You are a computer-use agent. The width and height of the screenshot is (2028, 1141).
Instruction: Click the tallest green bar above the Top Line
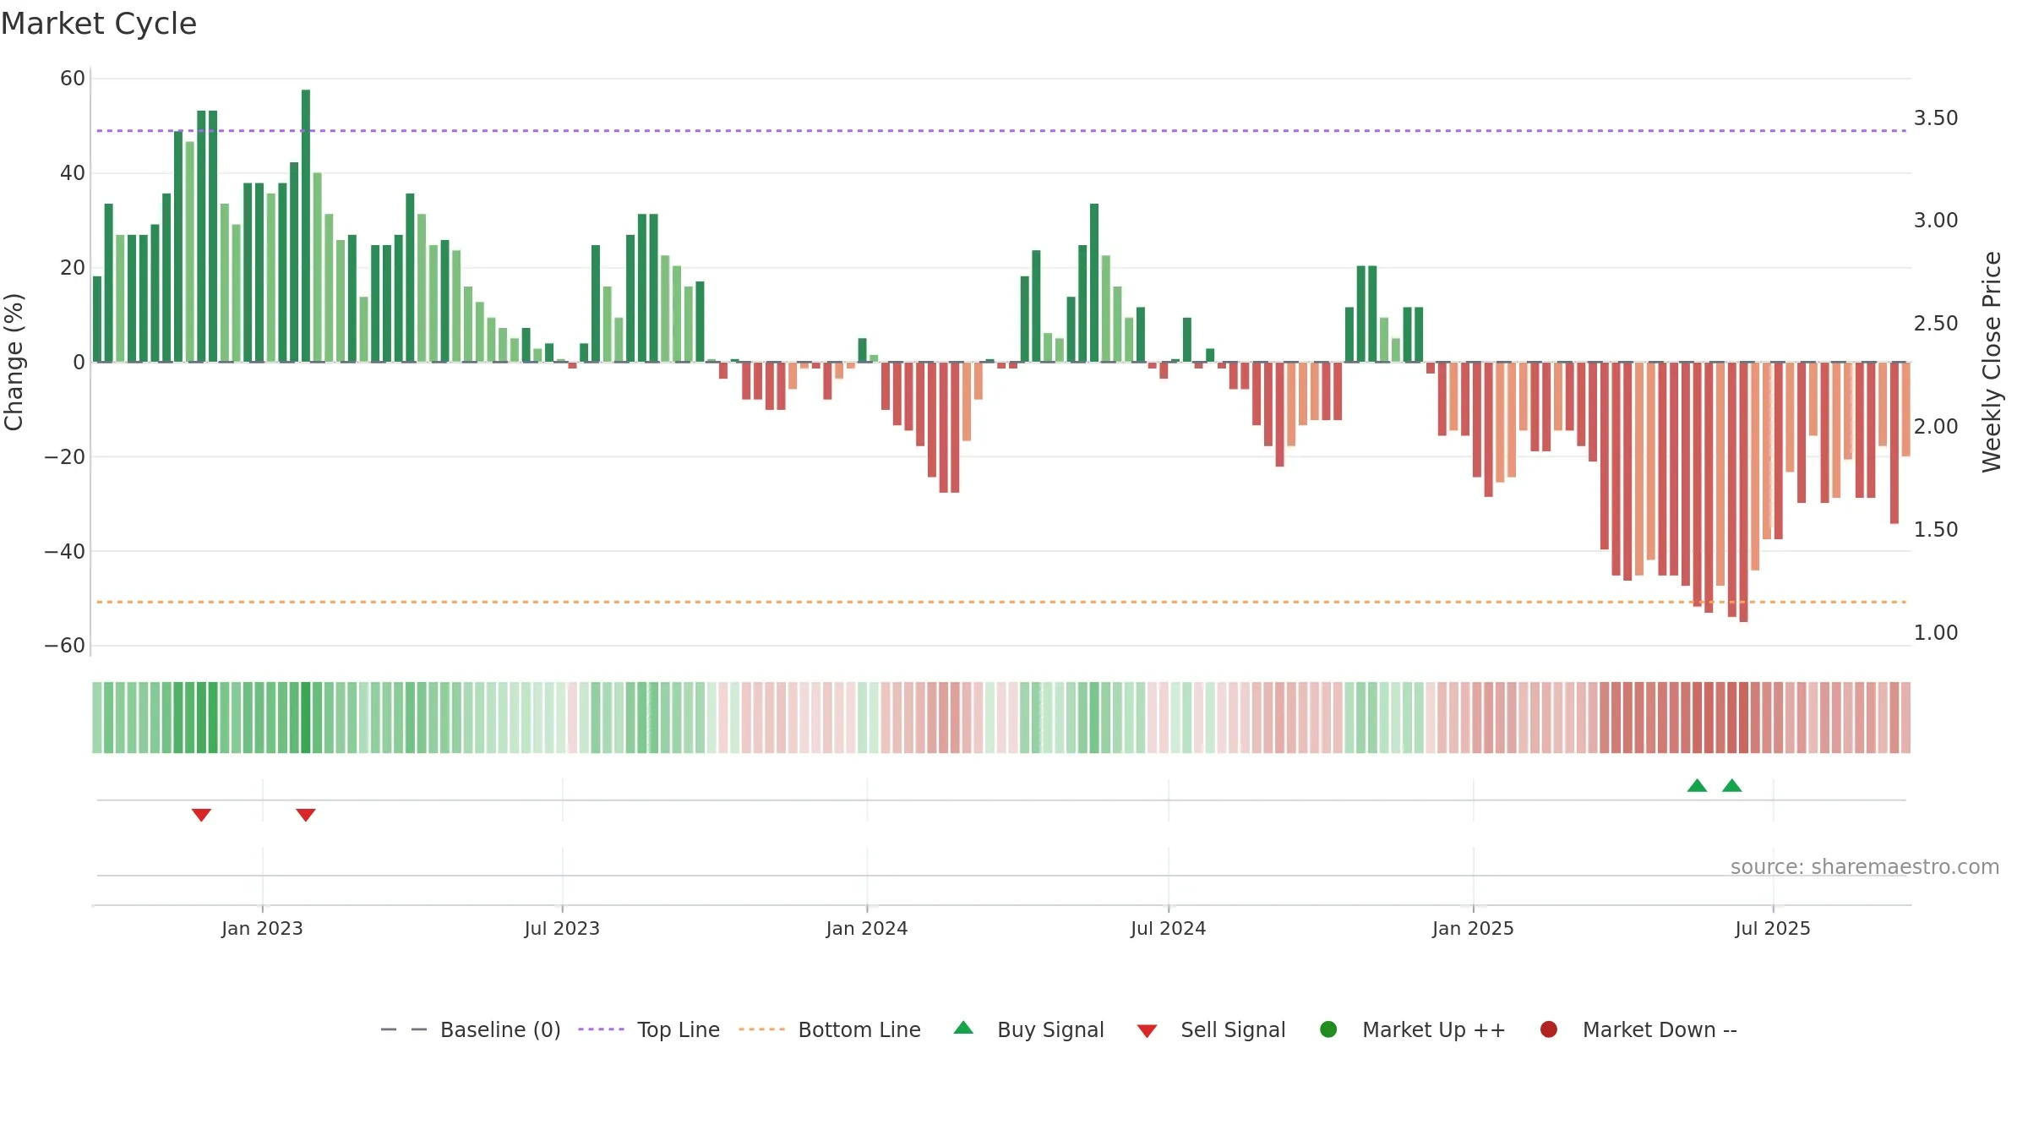[x=306, y=226]
